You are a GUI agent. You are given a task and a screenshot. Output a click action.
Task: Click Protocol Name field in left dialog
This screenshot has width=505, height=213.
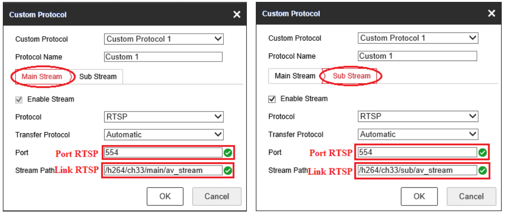[x=163, y=57]
